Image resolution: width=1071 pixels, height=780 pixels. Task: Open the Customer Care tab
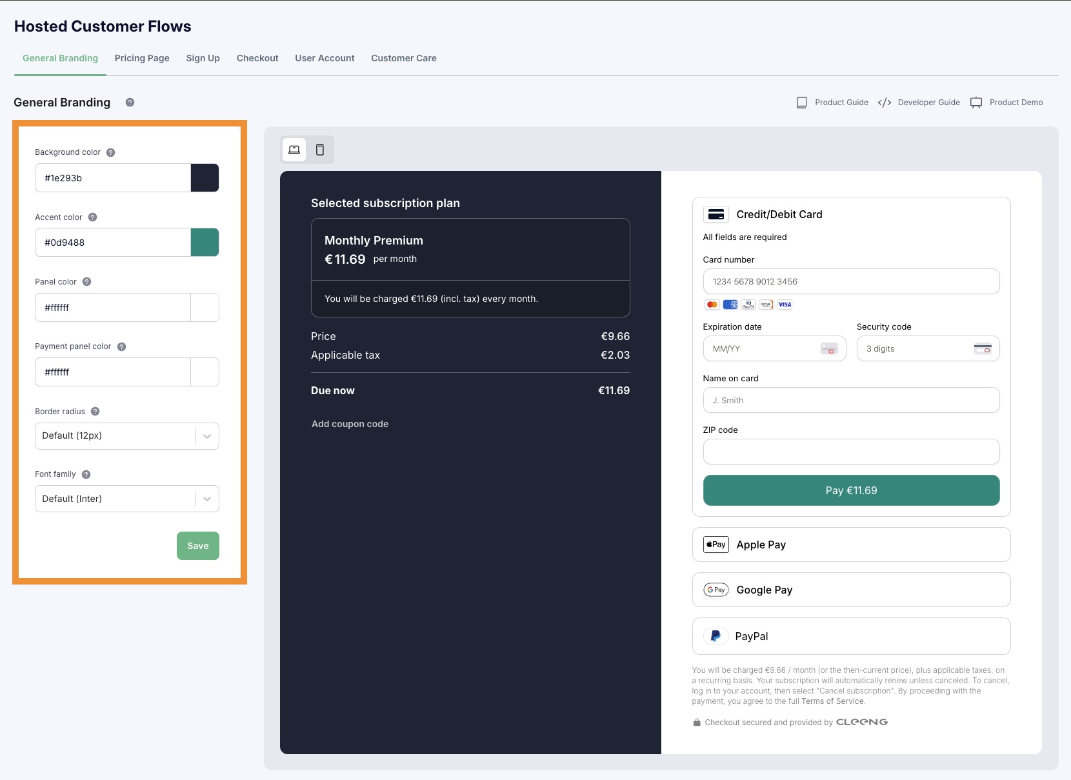tap(404, 58)
